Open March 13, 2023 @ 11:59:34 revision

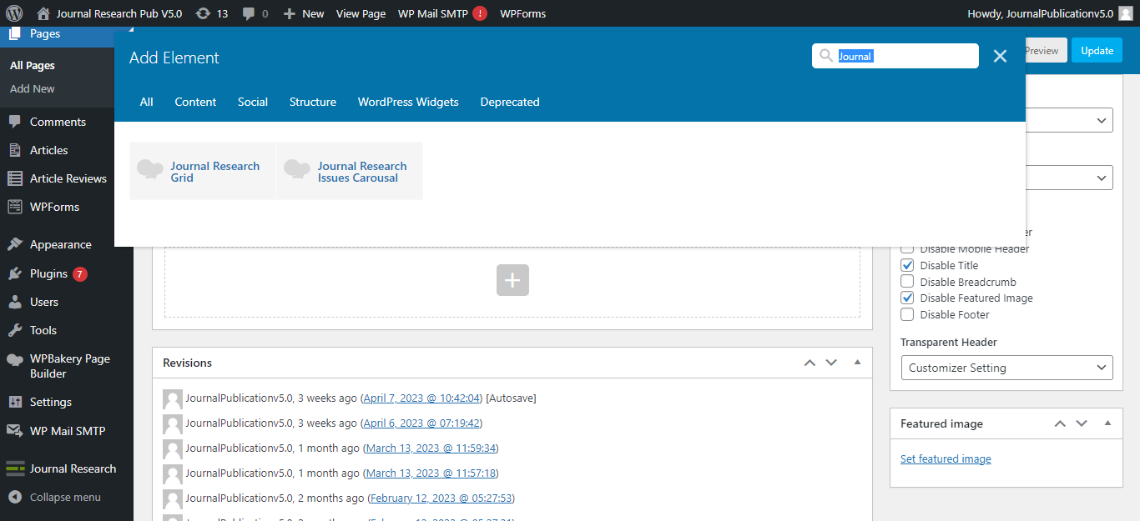click(x=431, y=448)
